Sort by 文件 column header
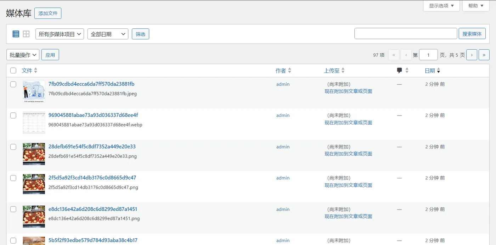The width and height of the screenshot is (496, 245). tap(27, 71)
